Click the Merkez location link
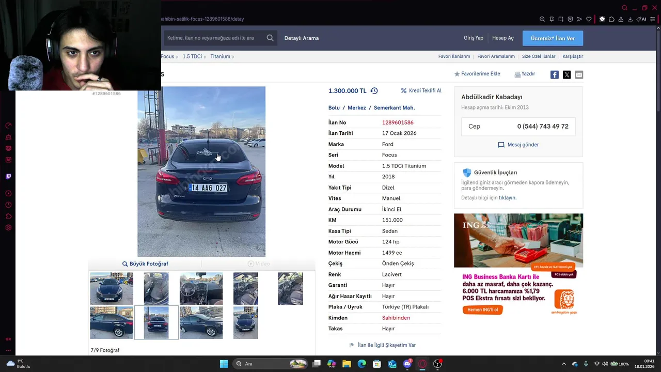Screen dimensions: 661x372 click(x=357, y=108)
